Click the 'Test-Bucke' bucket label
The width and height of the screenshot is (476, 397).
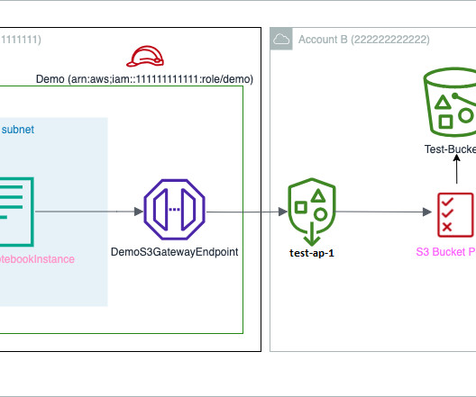coord(450,149)
